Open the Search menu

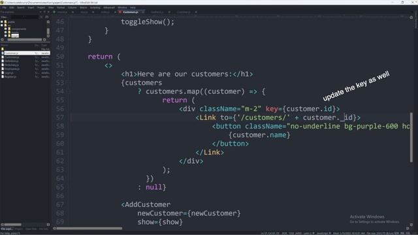point(21,7)
